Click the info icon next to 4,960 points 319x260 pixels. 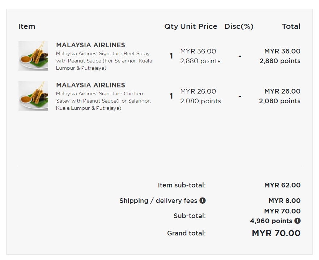pyautogui.click(x=297, y=221)
